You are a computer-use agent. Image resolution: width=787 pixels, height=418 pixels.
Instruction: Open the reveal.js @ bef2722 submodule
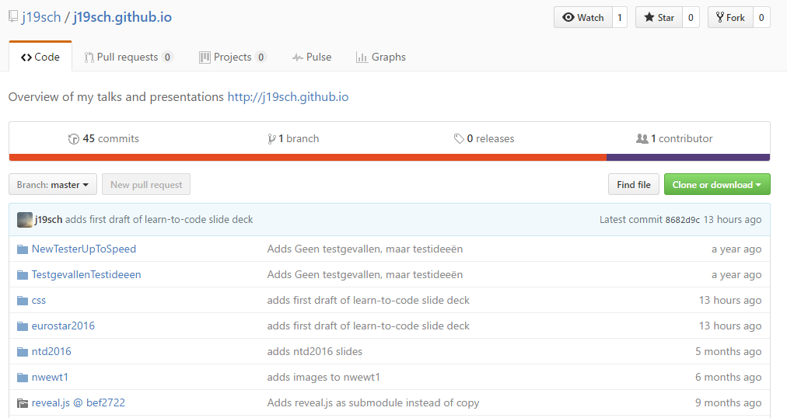tap(79, 402)
